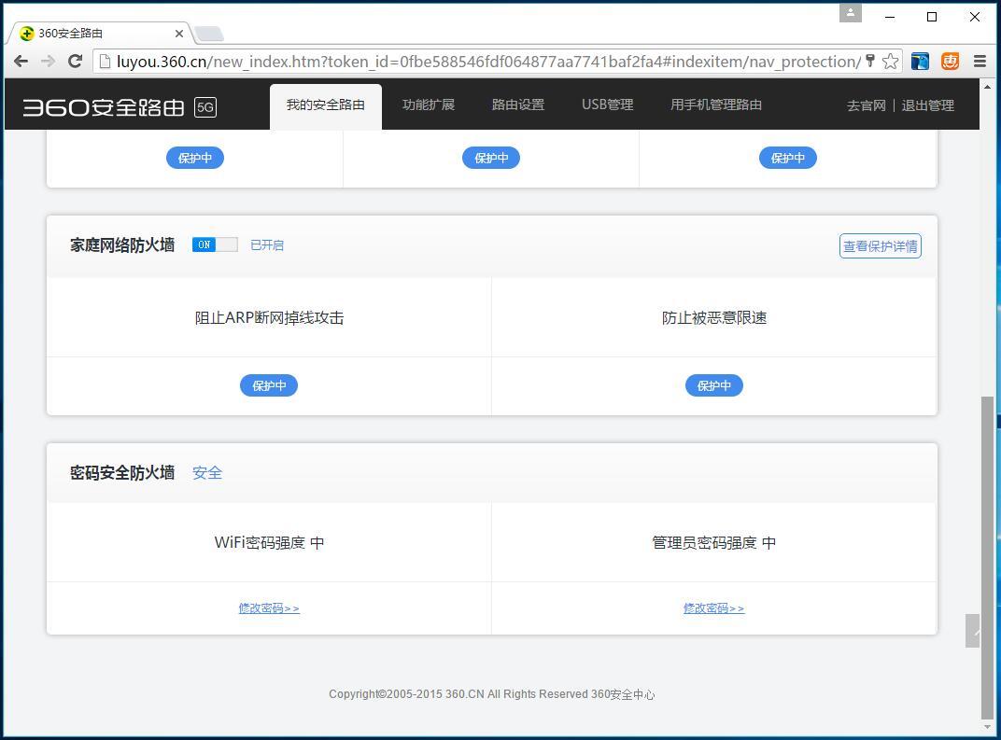
Task: Click the 查看保护详情 button
Action: (x=879, y=245)
